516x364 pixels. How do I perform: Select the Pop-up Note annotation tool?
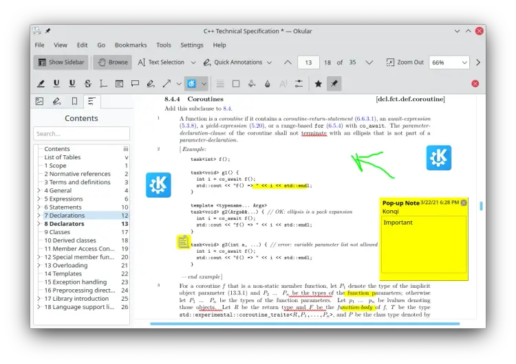coord(135,84)
